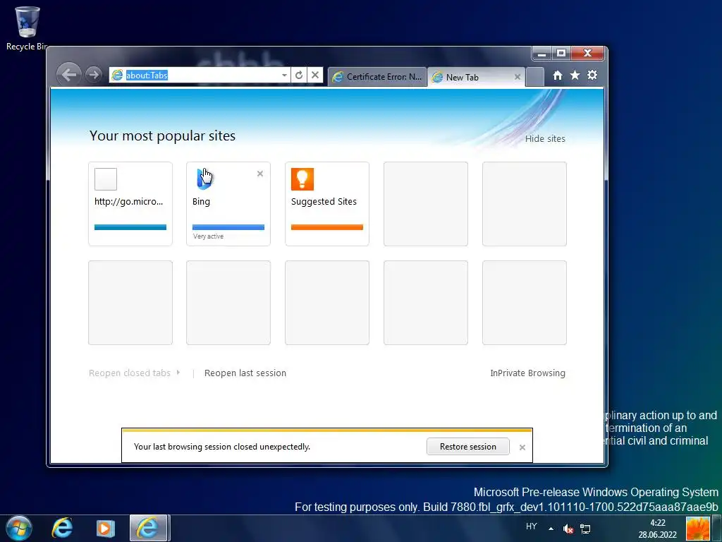Close the New Tab tab
The width and height of the screenshot is (722, 542).
[x=517, y=77]
